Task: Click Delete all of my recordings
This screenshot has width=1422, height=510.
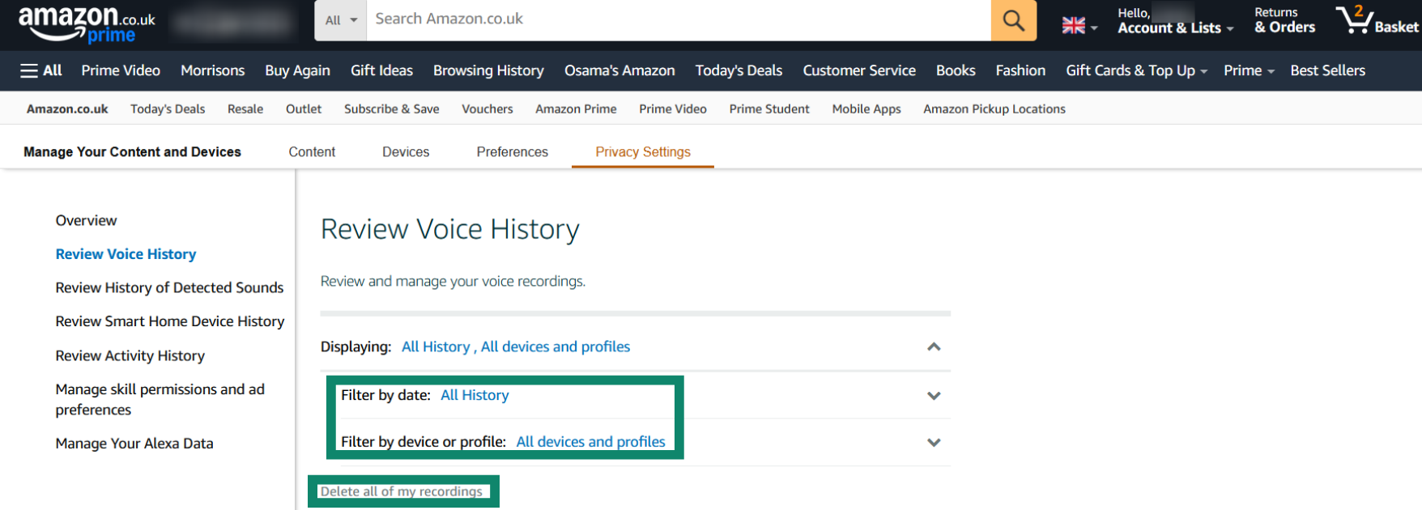Action: click(x=401, y=491)
